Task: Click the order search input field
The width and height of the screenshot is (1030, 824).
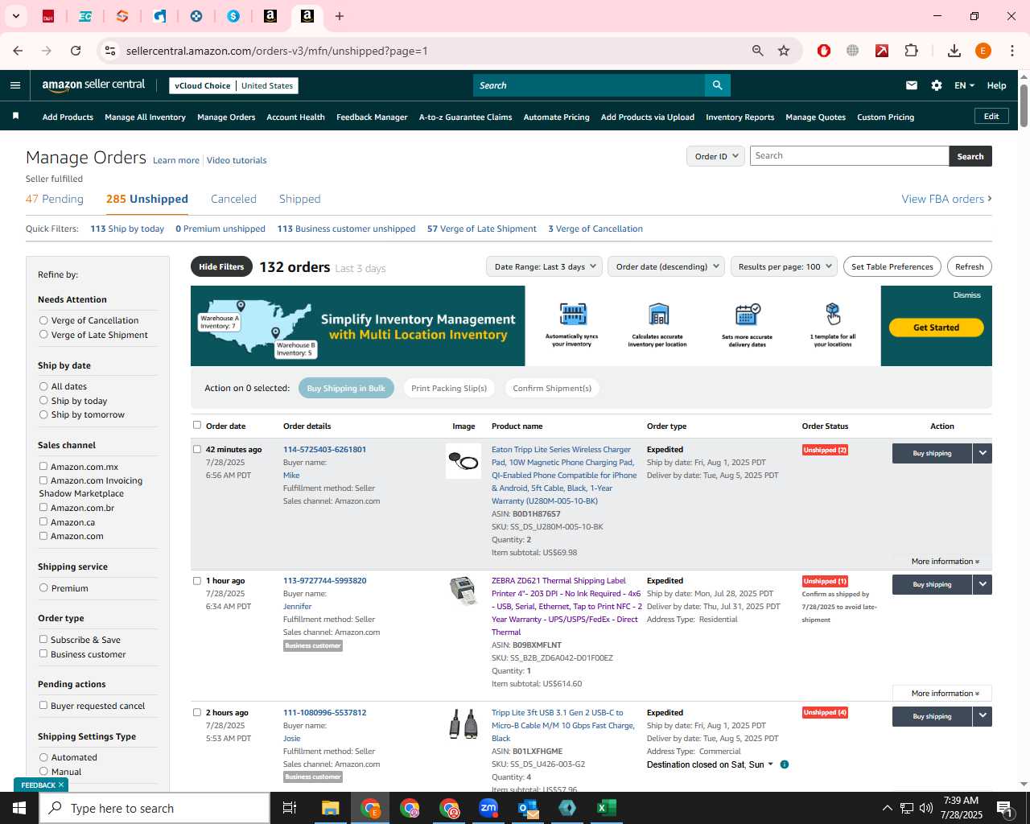Action: coord(849,156)
